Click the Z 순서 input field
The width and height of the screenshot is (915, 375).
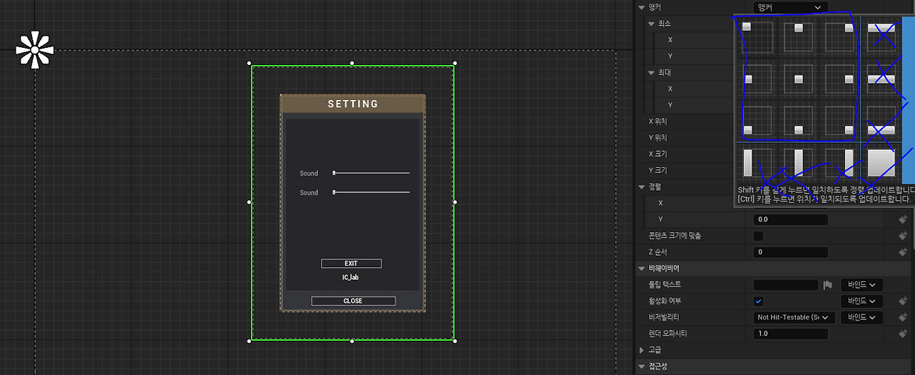tap(790, 252)
